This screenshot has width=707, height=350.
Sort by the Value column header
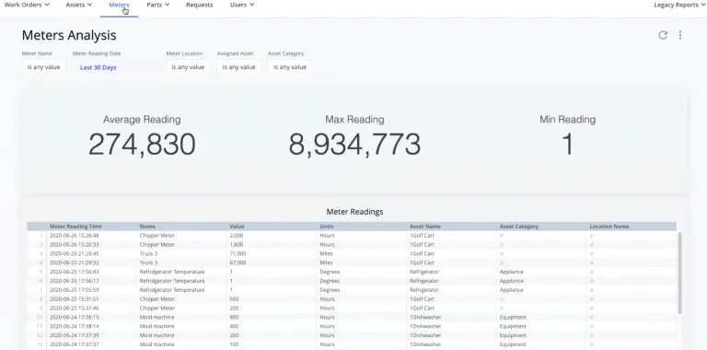pyautogui.click(x=237, y=227)
